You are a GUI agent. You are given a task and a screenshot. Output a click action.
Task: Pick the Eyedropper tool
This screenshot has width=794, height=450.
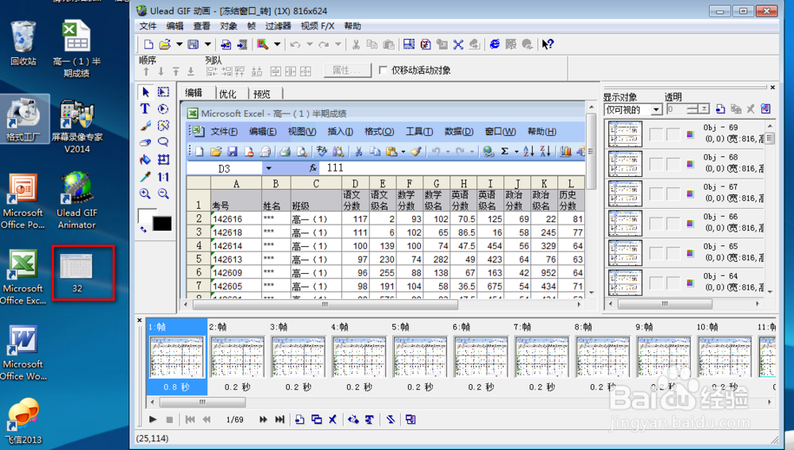point(145,177)
